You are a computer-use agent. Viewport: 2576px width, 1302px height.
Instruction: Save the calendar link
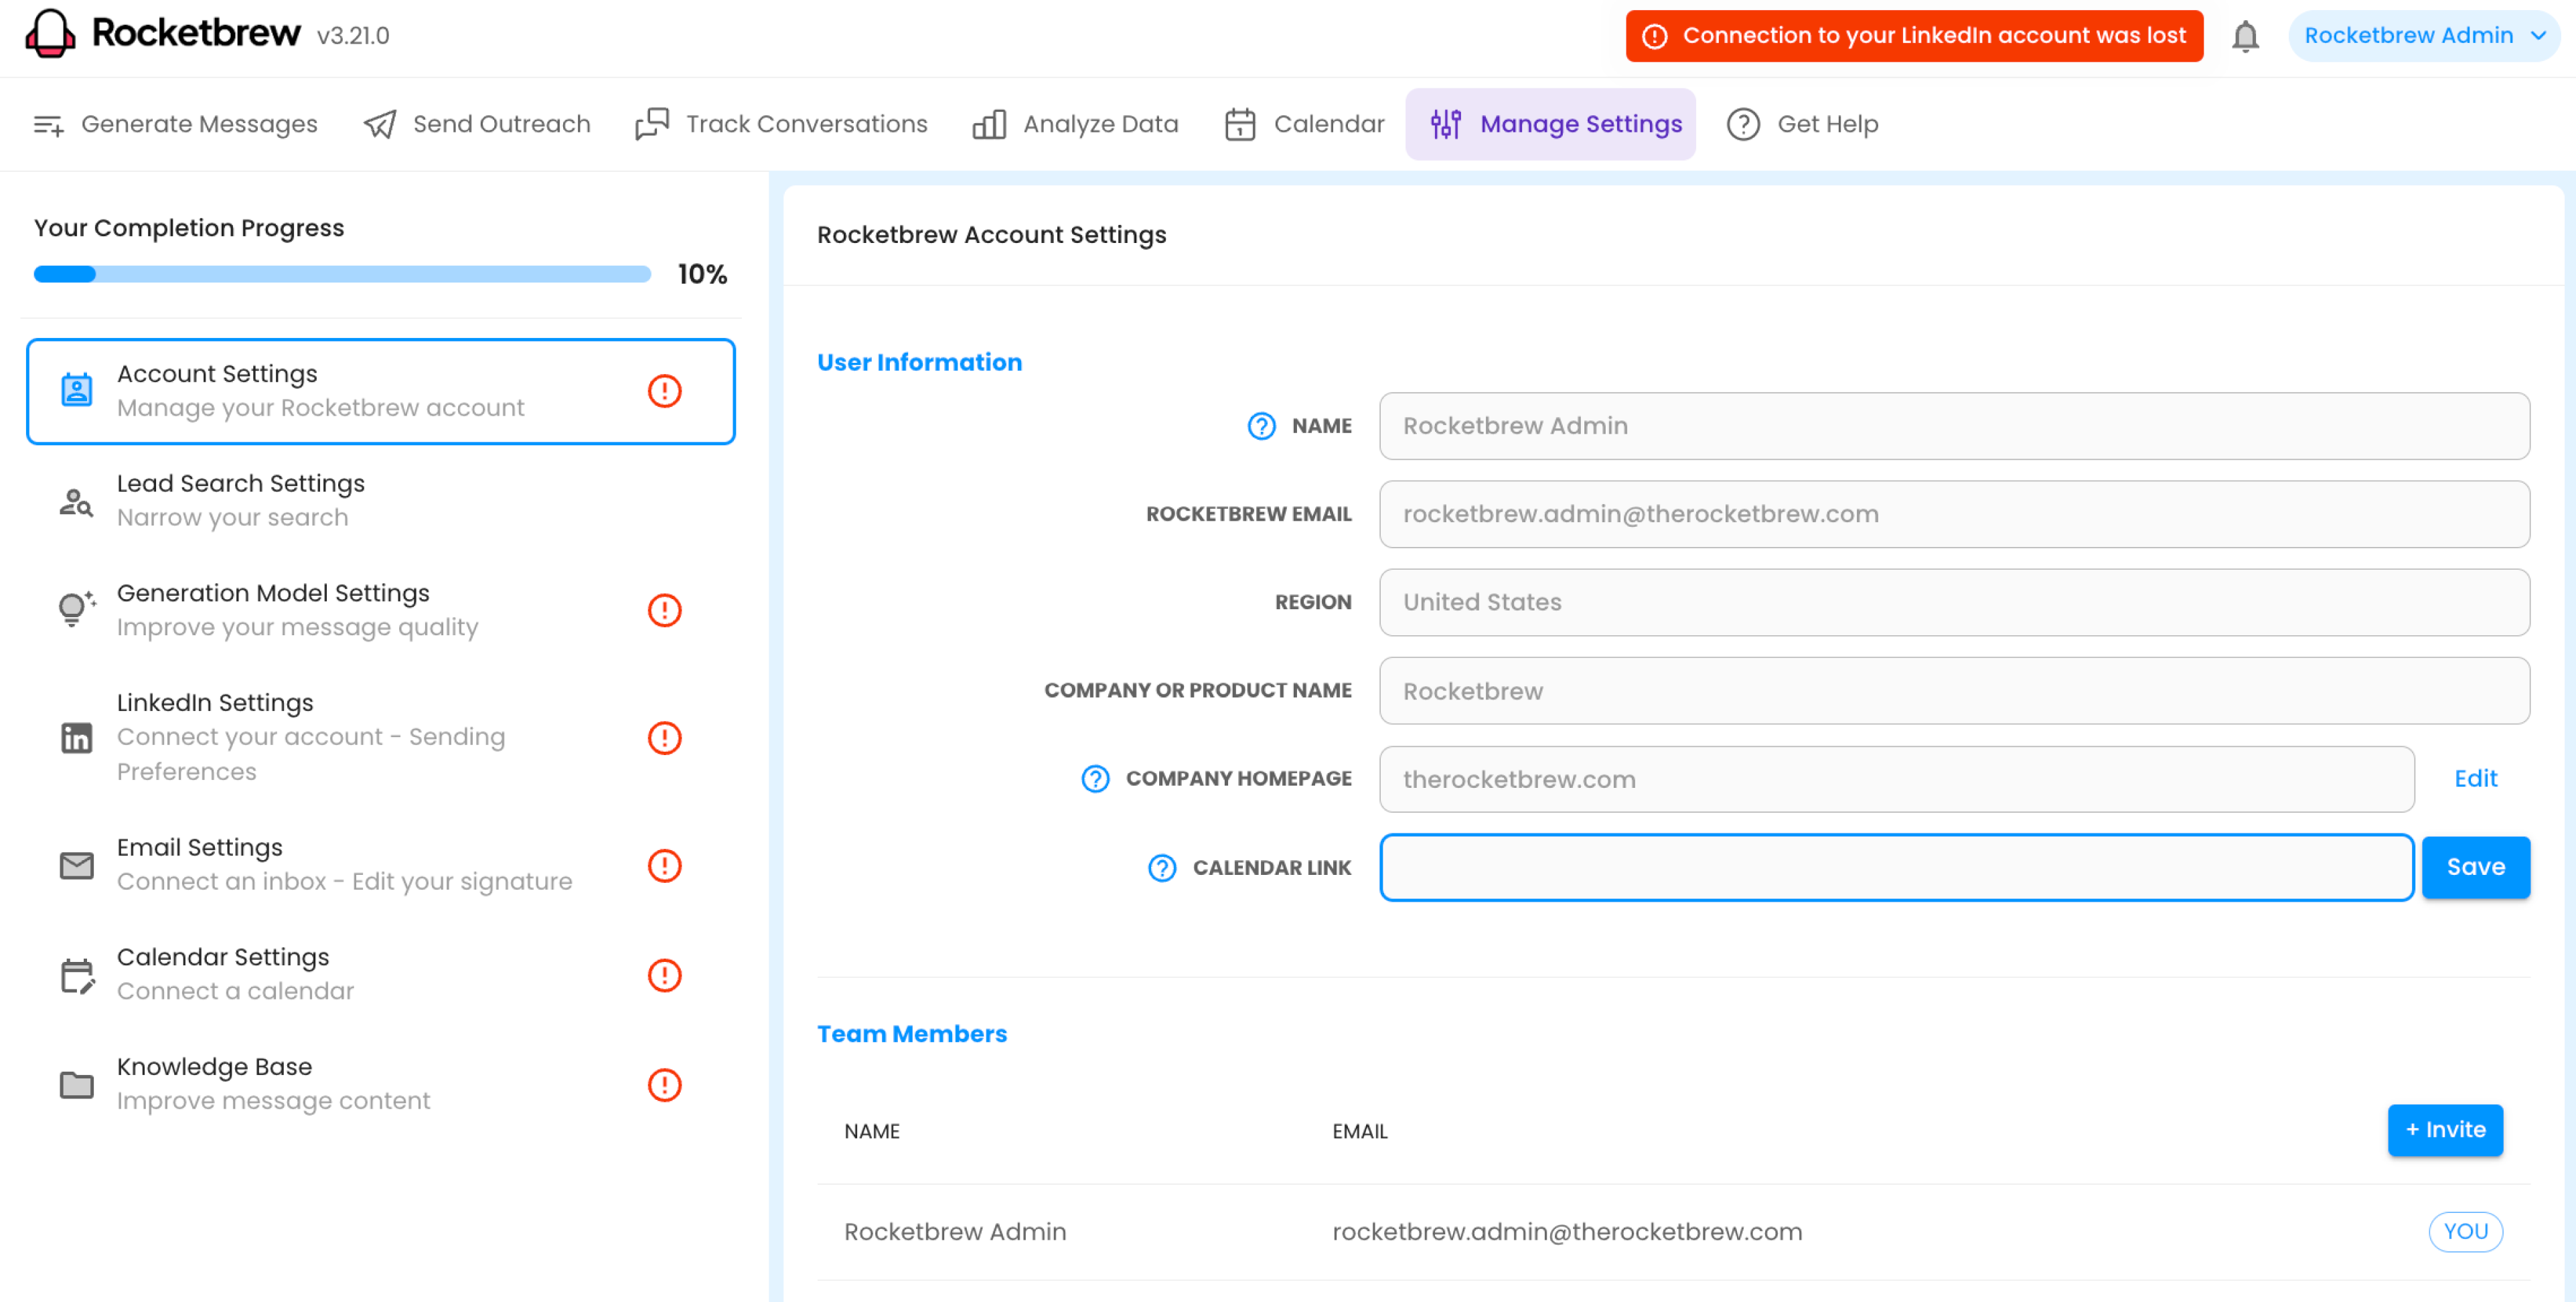click(2475, 868)
